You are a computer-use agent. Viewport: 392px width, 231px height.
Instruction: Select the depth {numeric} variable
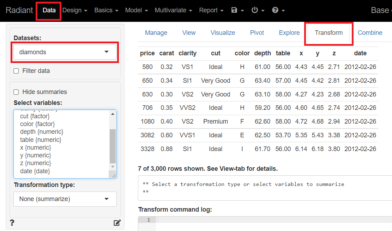coord(42,132)
